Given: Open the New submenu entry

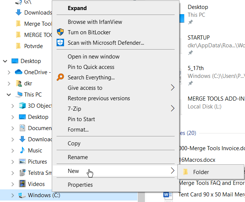Looking at the screenshot, I should coord(116,171).
